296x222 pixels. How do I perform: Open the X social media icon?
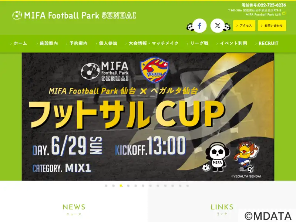click(x=218, y=26)
